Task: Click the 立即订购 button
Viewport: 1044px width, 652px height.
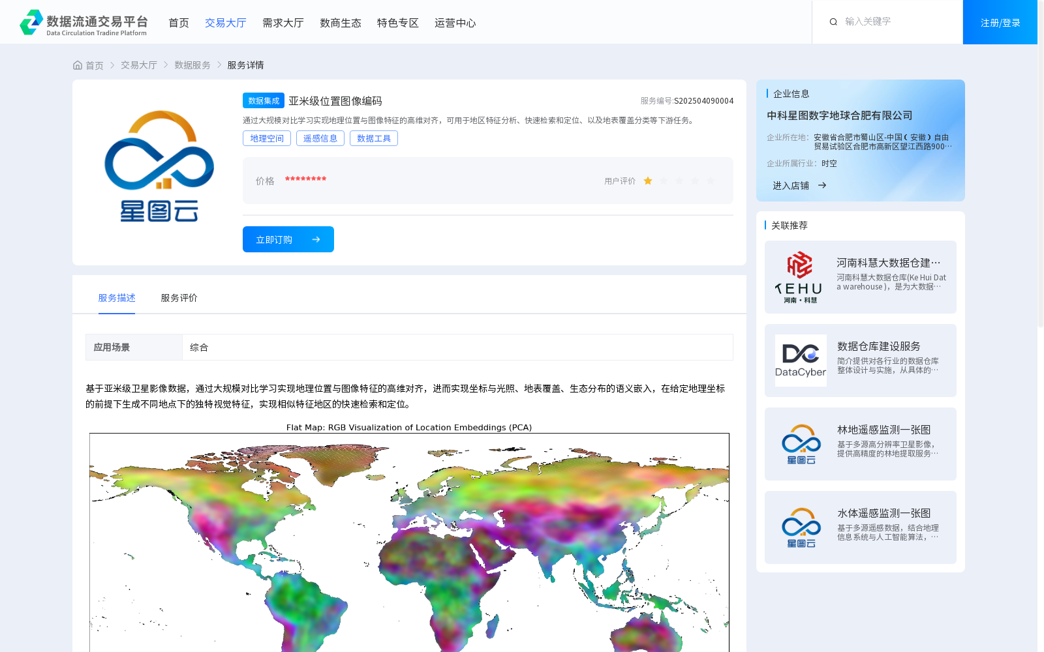Action: (288, 239)
